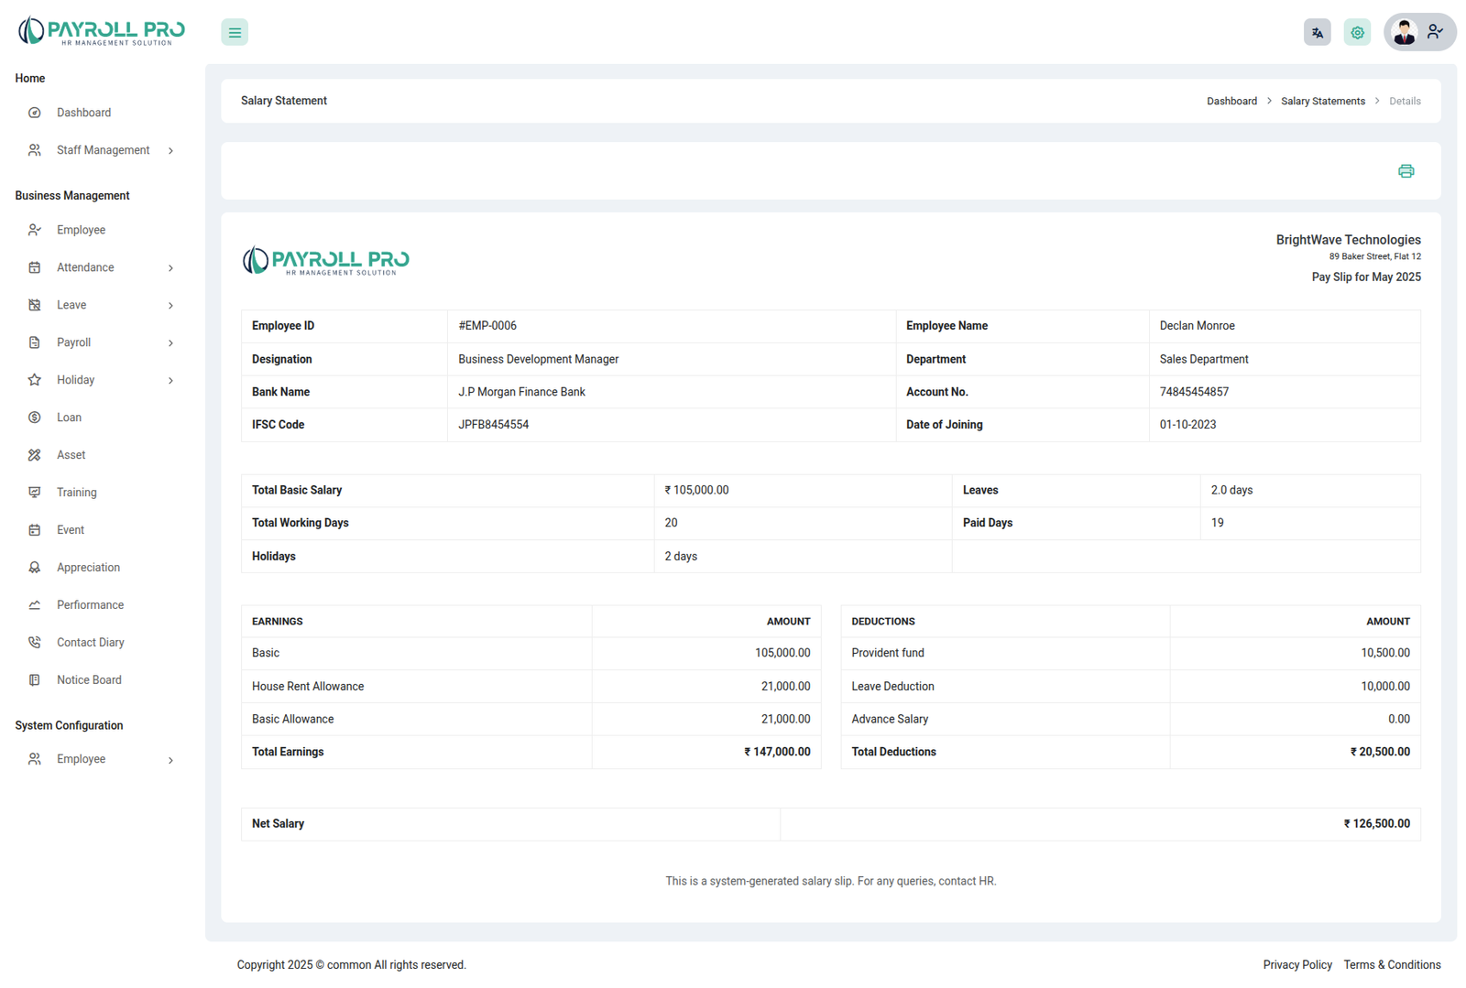Open the Dashboard sidebar item

click(83, 113)
